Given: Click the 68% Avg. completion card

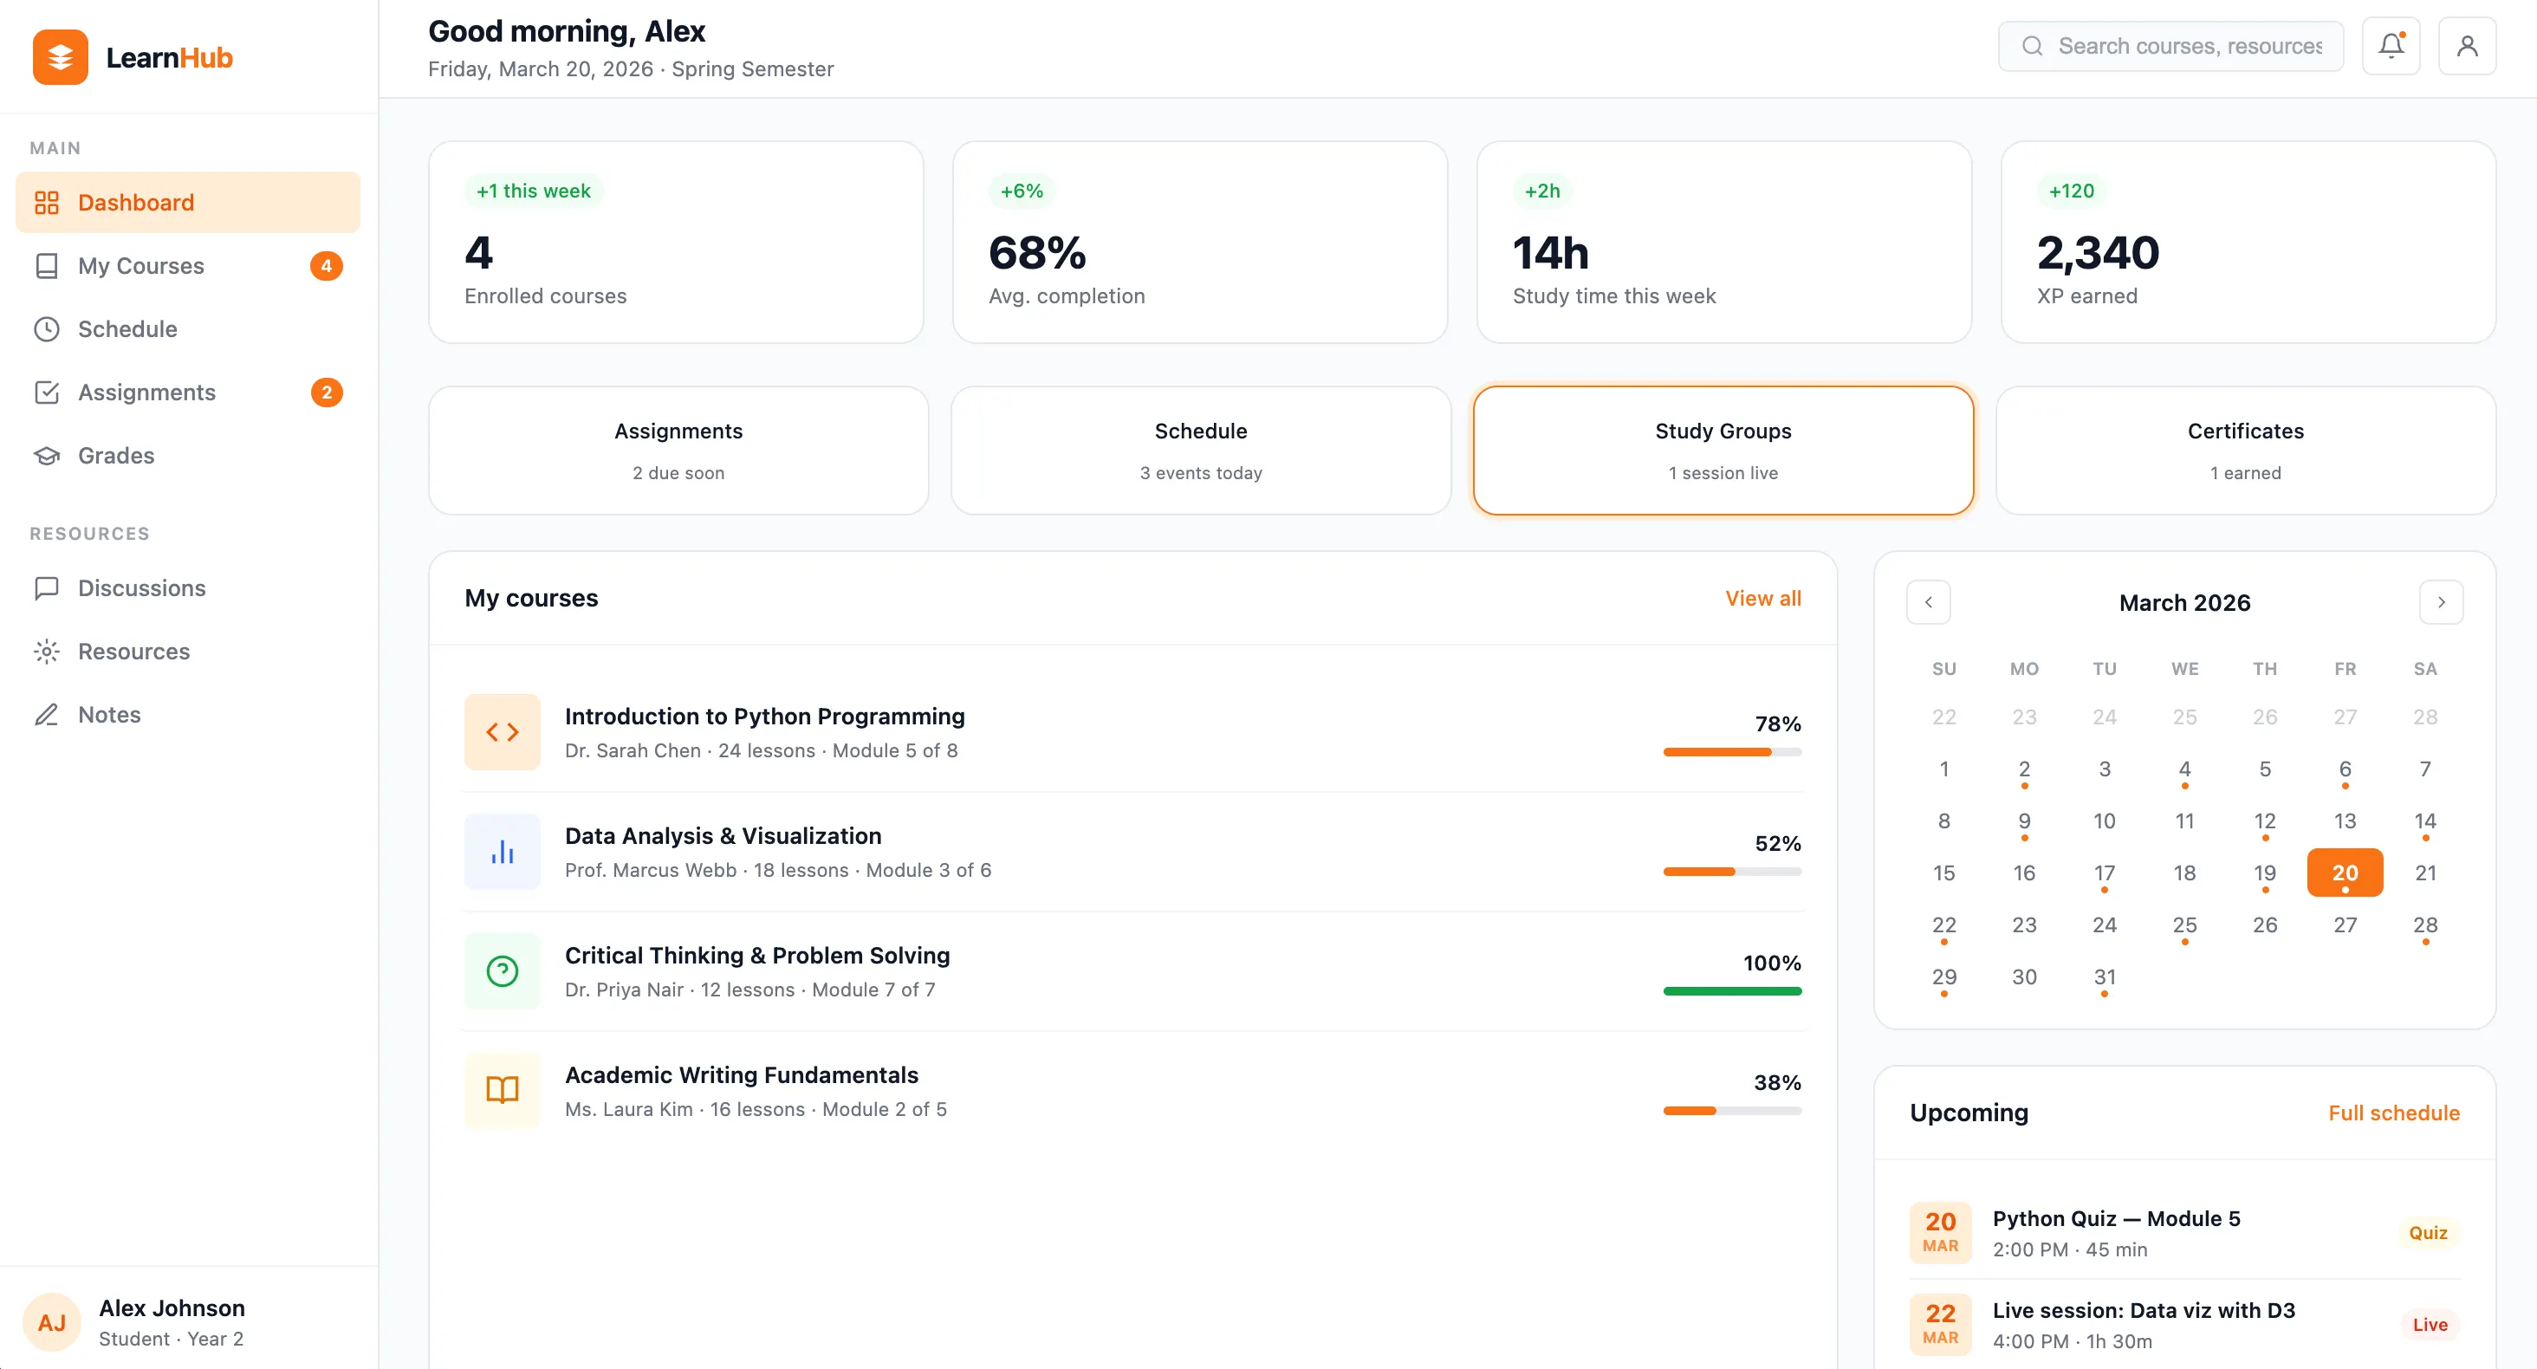Looking at the screenshot, I should point(1199,243).
